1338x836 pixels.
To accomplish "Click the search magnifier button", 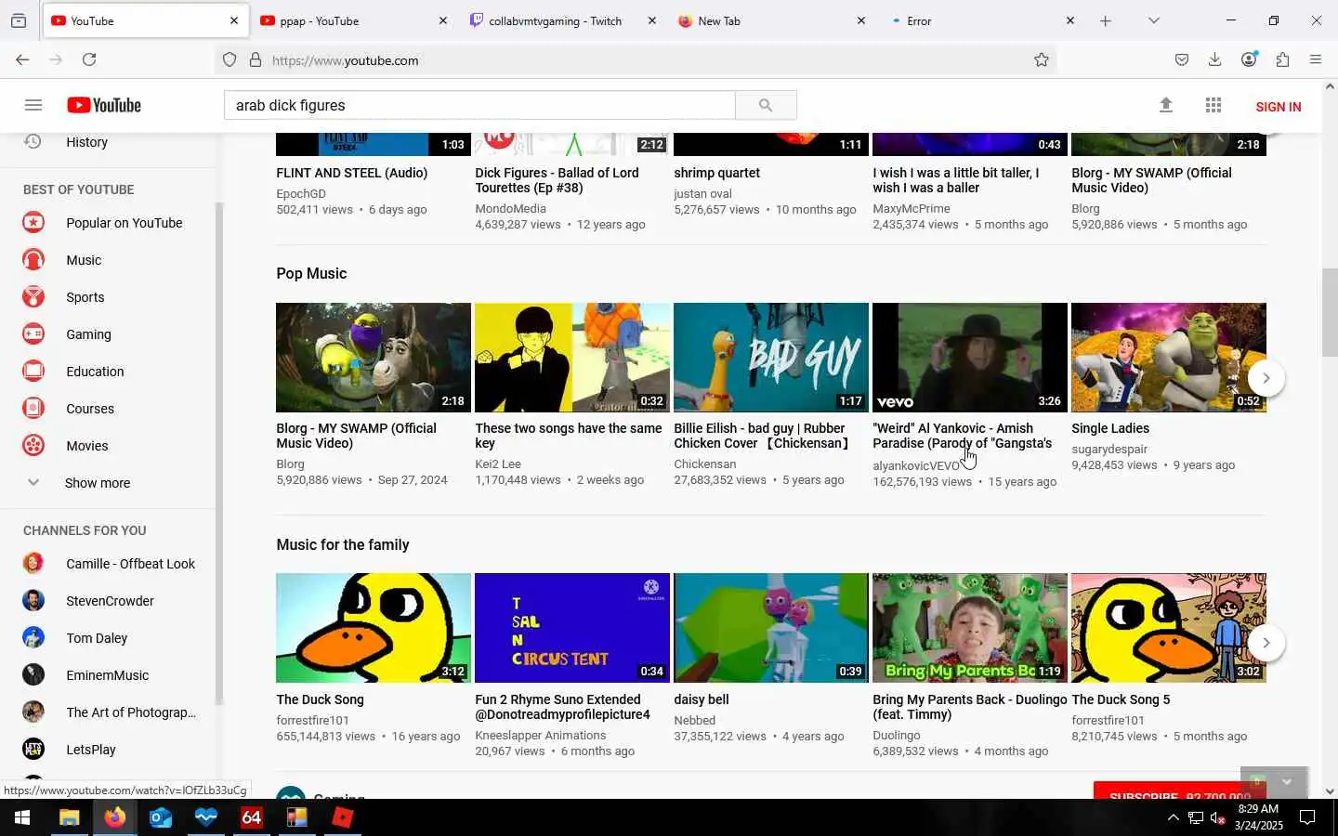I will pos(766,105).
